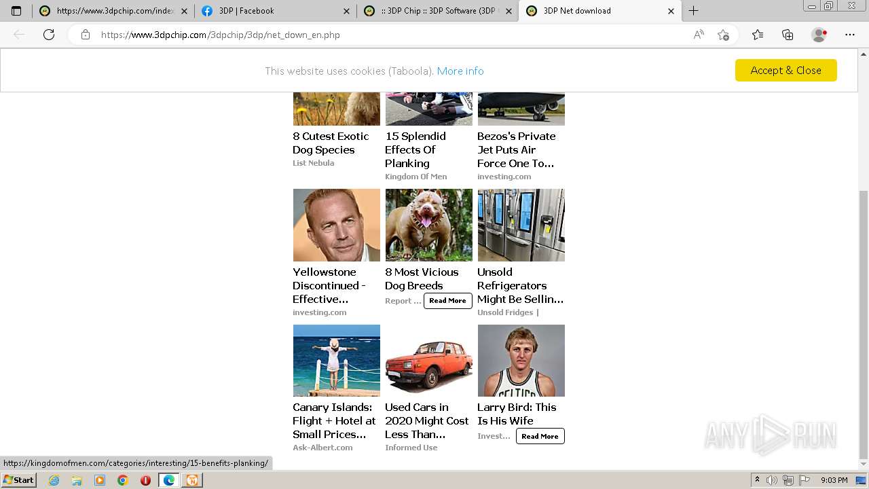The height and width of the screenshot is (489, 869).
Task: Launch Chrome from the taskbar
Action: [123, 480]
